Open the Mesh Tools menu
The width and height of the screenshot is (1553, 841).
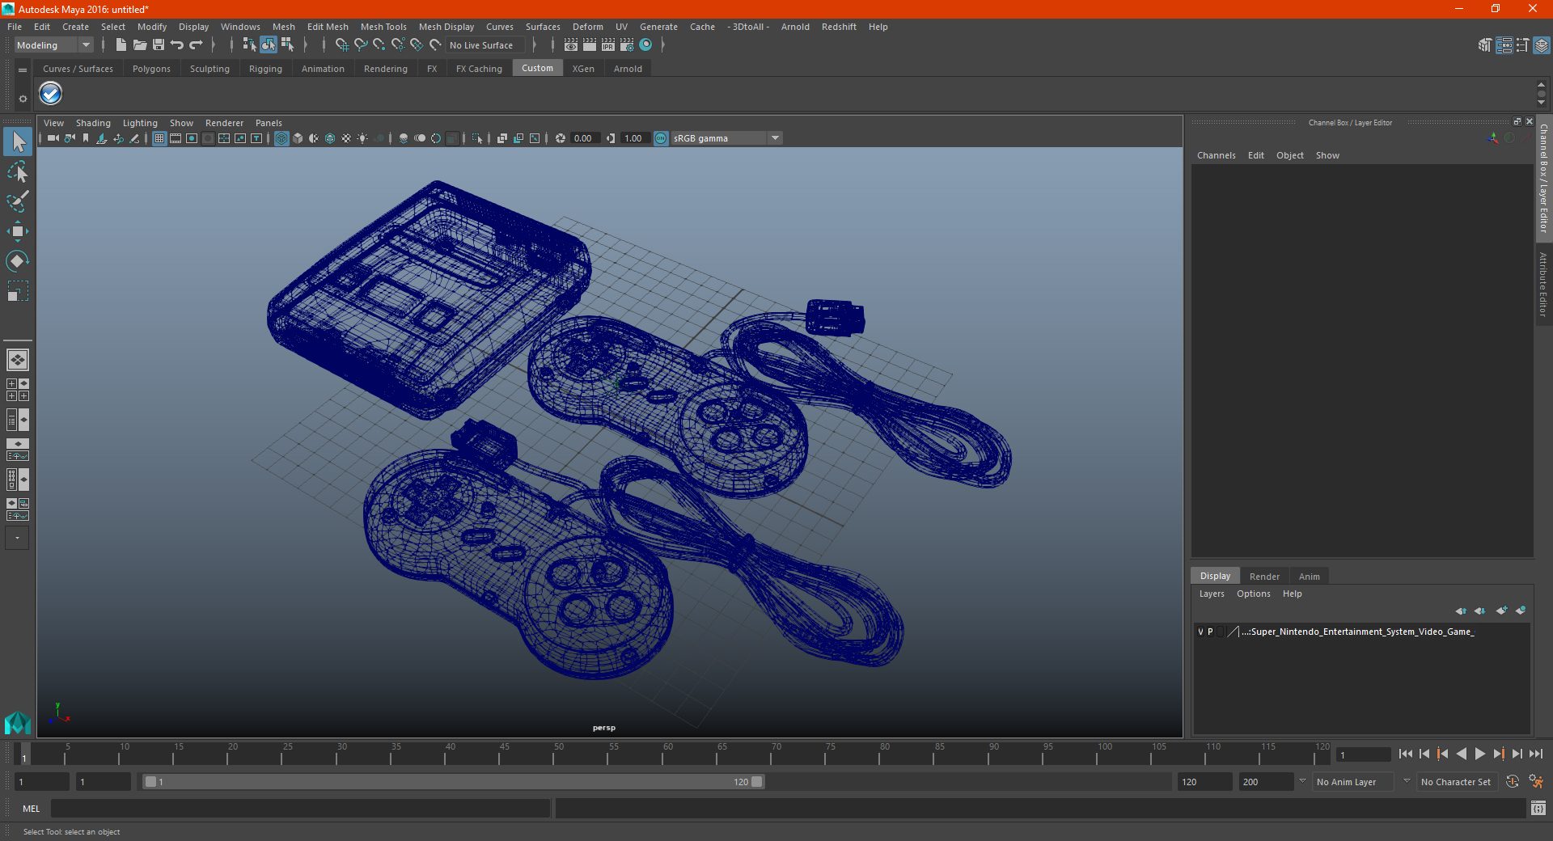click(x=383, y=27)
